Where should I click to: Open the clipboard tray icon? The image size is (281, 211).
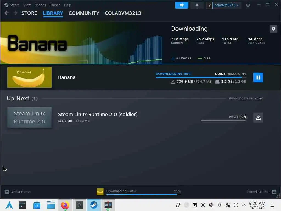[x=195, y=205]
